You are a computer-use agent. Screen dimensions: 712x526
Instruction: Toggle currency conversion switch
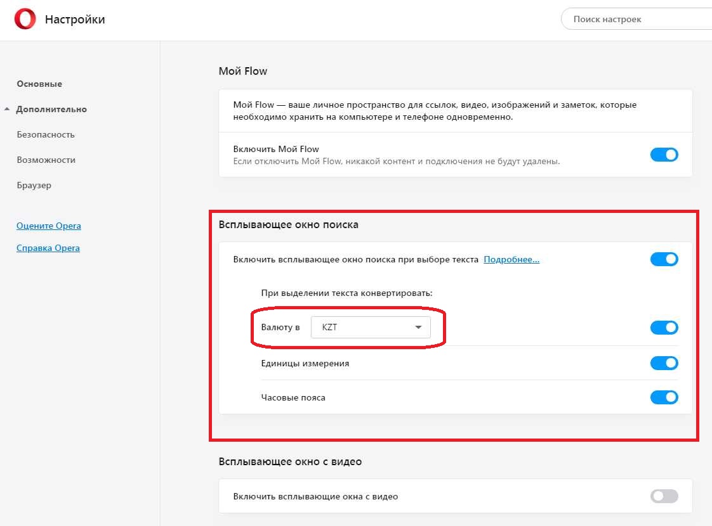[664, 328]
